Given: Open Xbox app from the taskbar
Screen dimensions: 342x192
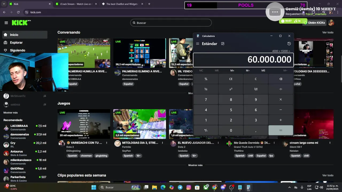Looking at the screenshot, I should pos(206,187).
